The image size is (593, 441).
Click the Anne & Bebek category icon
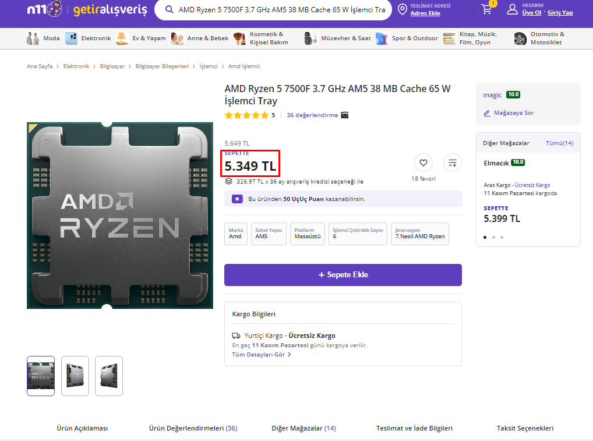177,38
